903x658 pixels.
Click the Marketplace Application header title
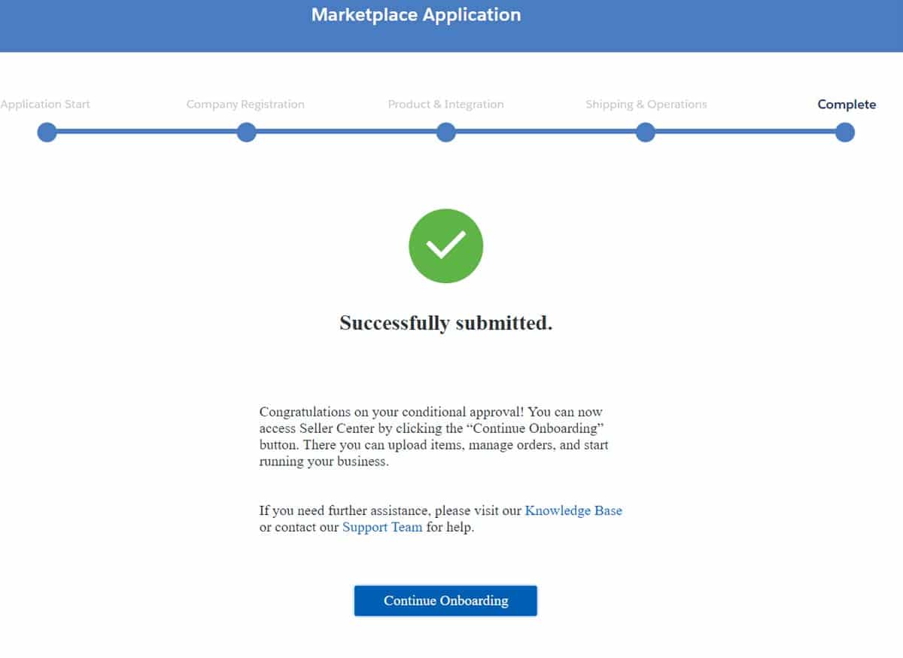tap(416, 15)
